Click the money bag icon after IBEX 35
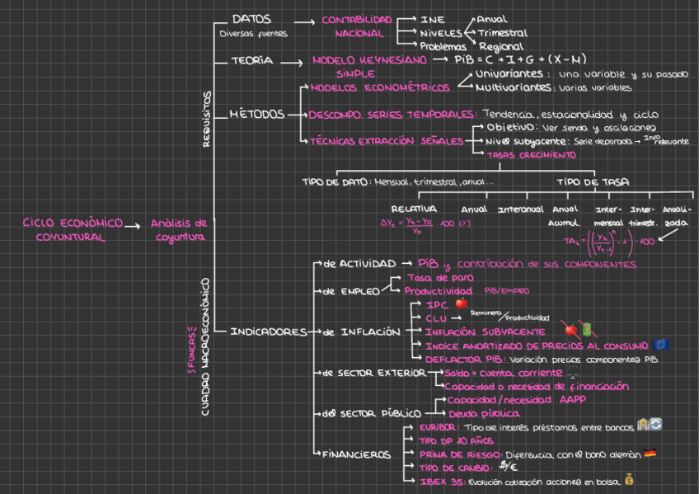The height and width of the screenshot is (494, 699). pyautogui.click(x=628, y=479)
